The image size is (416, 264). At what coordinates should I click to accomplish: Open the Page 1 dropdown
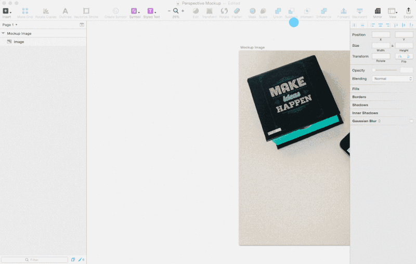coord(10,24)
